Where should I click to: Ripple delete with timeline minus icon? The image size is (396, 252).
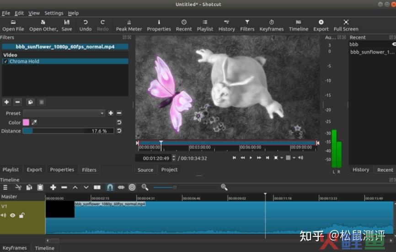pos(64,188)
